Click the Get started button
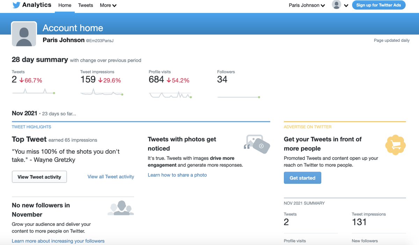Screen dimensions: 419x245 [302, 178]
